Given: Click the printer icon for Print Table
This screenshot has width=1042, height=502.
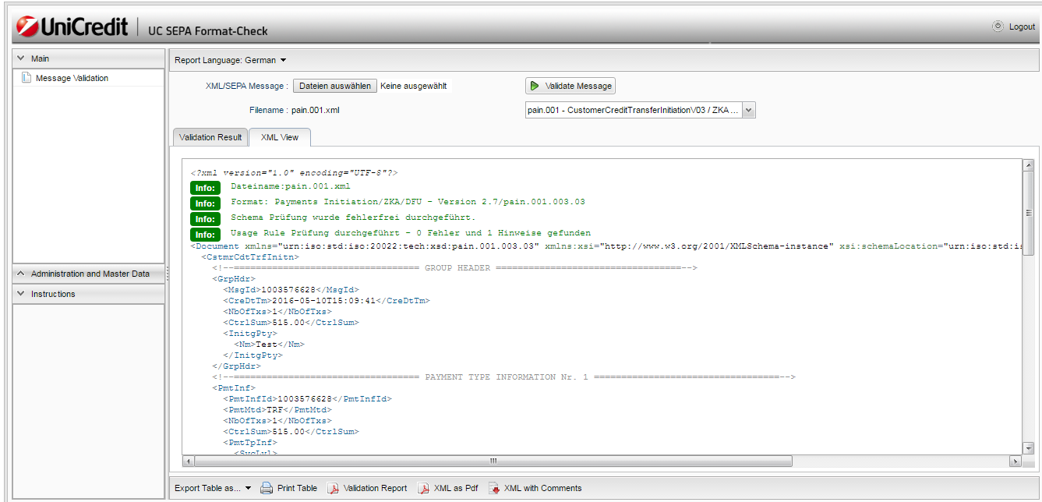Looking at the screenshot, I should pos(267,488).
